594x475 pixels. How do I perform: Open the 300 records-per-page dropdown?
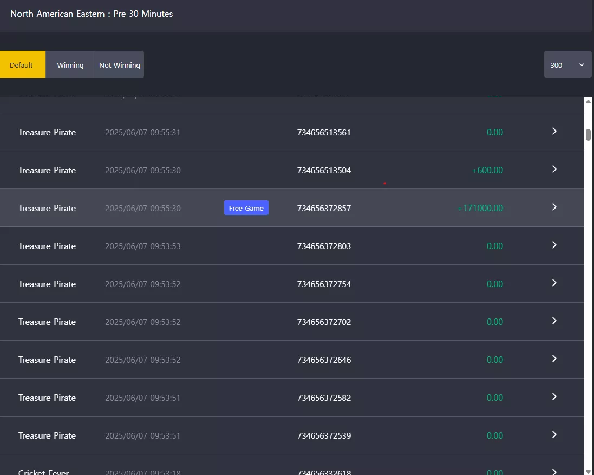point(567,64)
